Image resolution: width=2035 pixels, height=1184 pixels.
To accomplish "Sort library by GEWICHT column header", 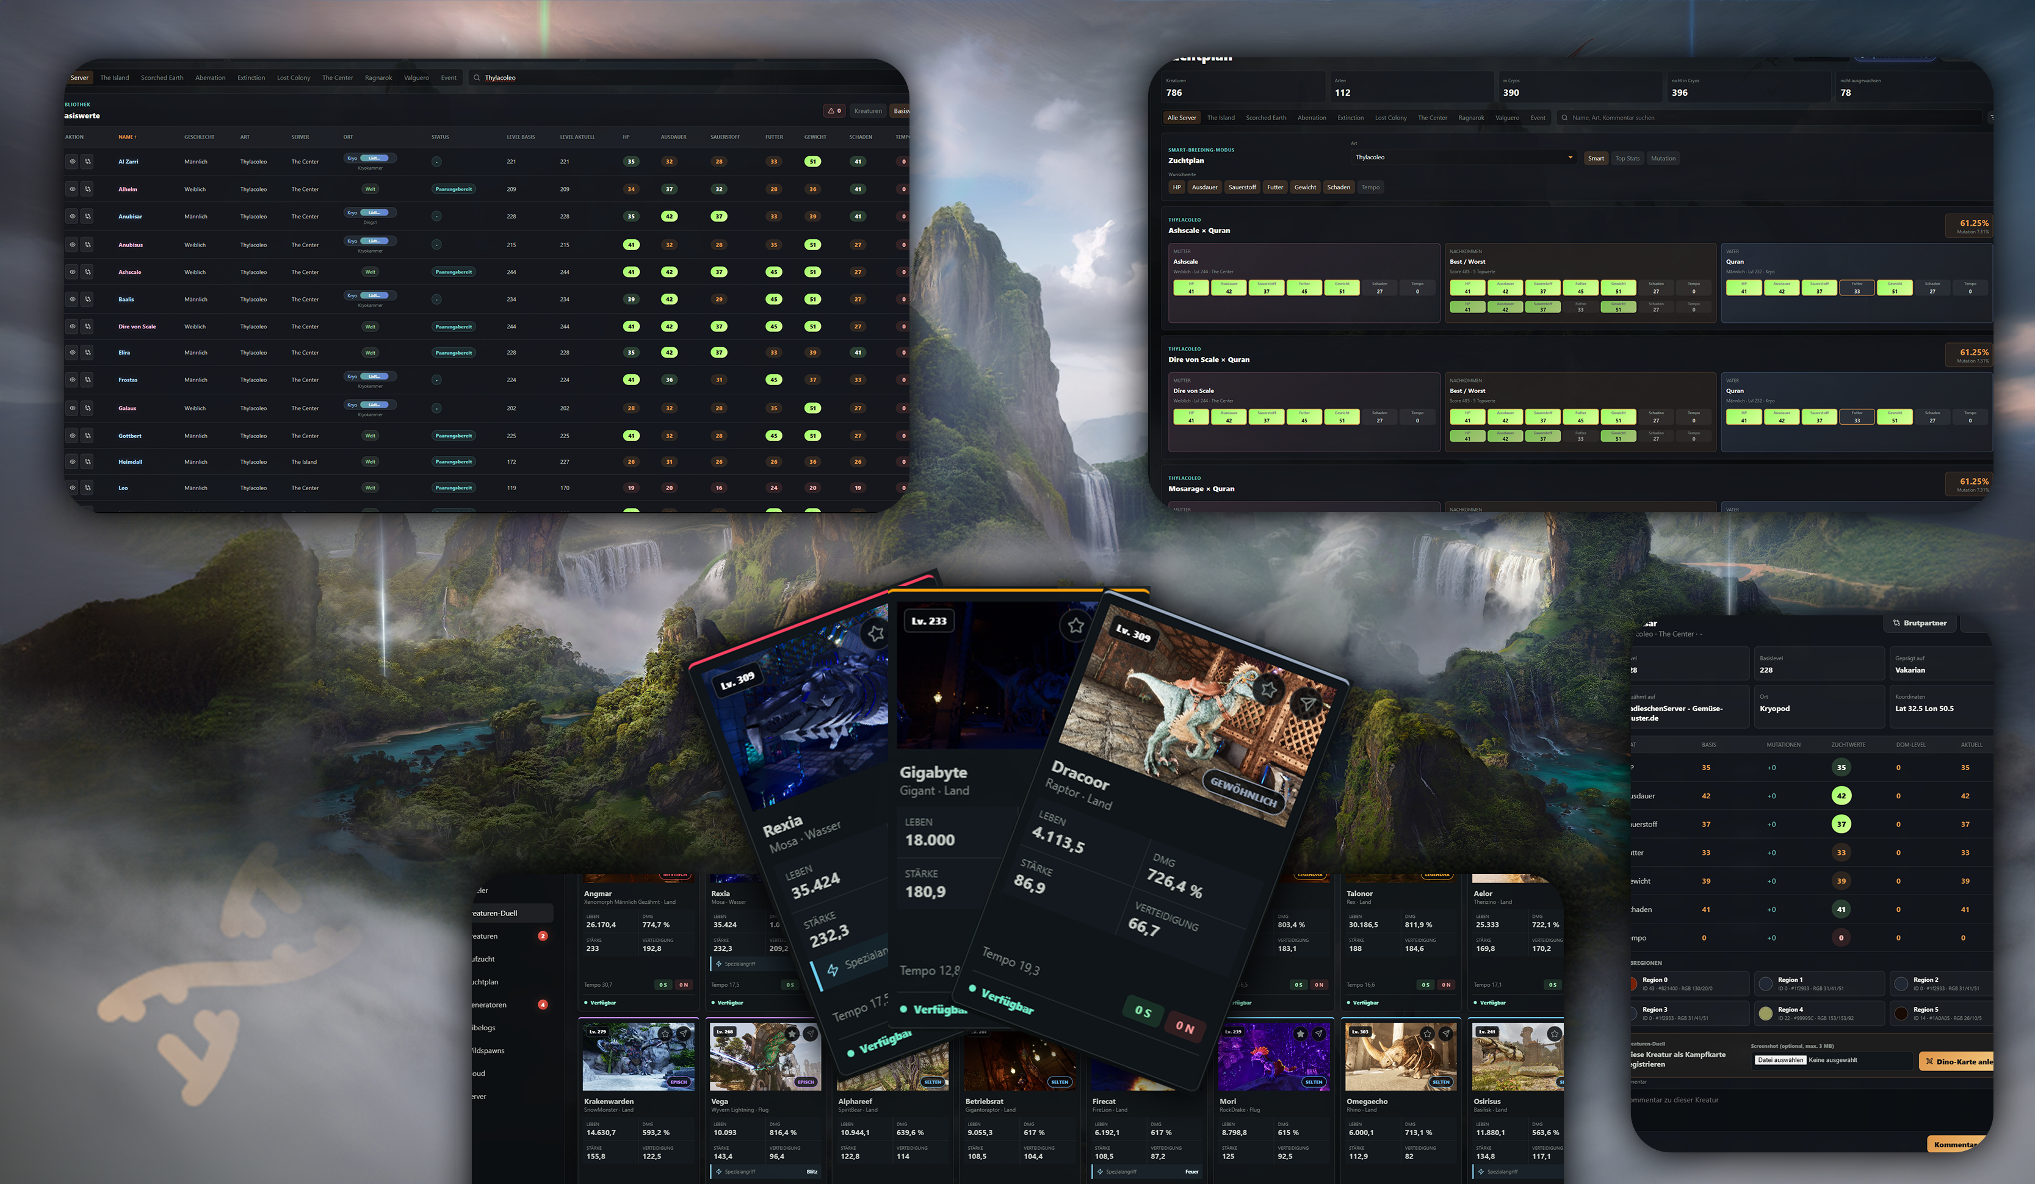I will (x=815, y=137).
